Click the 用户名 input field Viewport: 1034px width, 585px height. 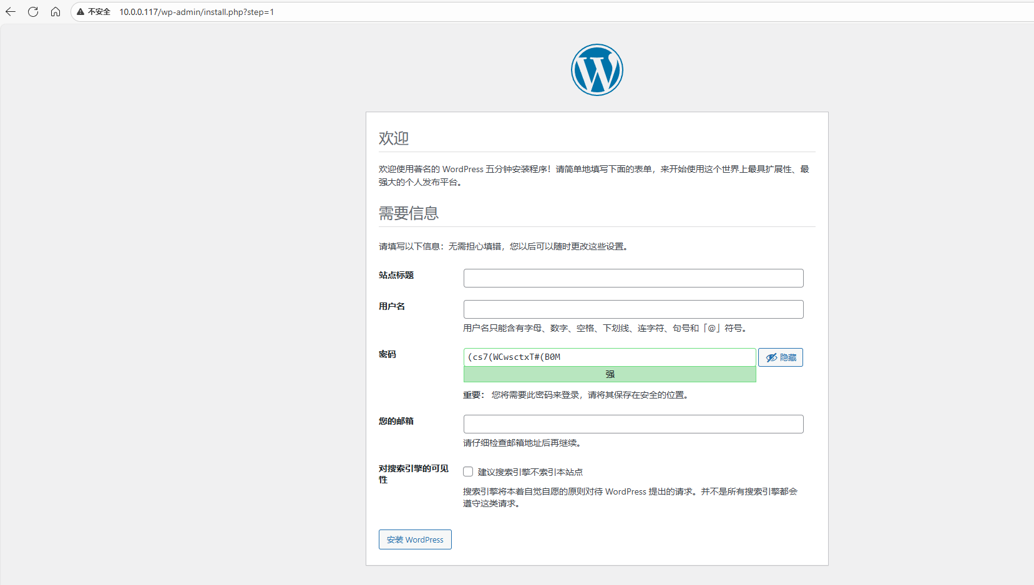point(633,309)
